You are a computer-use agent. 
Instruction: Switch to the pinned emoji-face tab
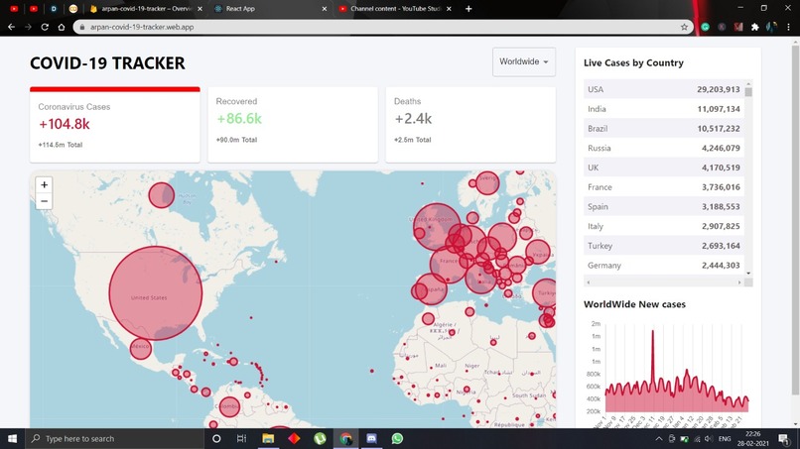(x=73, y=9)
